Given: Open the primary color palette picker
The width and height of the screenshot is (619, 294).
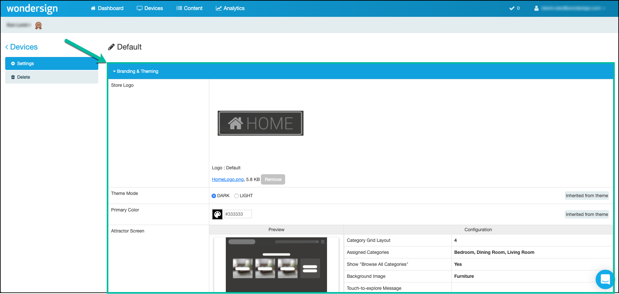Looking at the screenshot, I should point(217,214).
